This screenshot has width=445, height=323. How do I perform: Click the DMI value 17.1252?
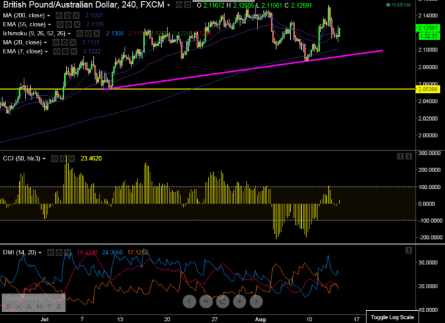coord(137,252)
